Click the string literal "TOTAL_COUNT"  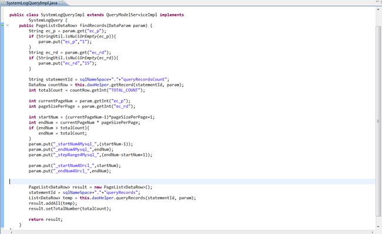(125, 90)
